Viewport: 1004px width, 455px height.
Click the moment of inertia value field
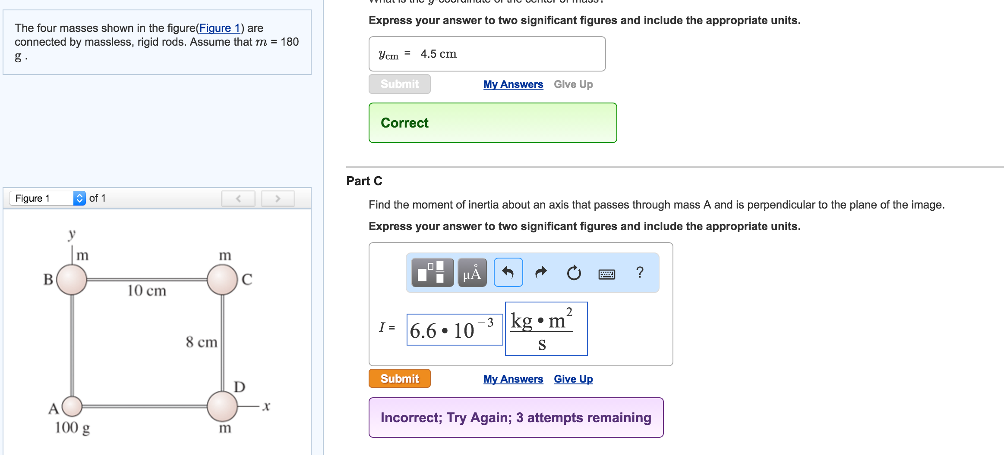coord(454,330)
